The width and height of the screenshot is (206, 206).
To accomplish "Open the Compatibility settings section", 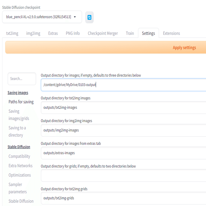I will [19, 156].
